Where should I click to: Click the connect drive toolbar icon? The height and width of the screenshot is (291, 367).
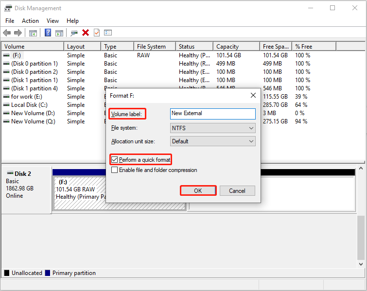tap(74, 33)
